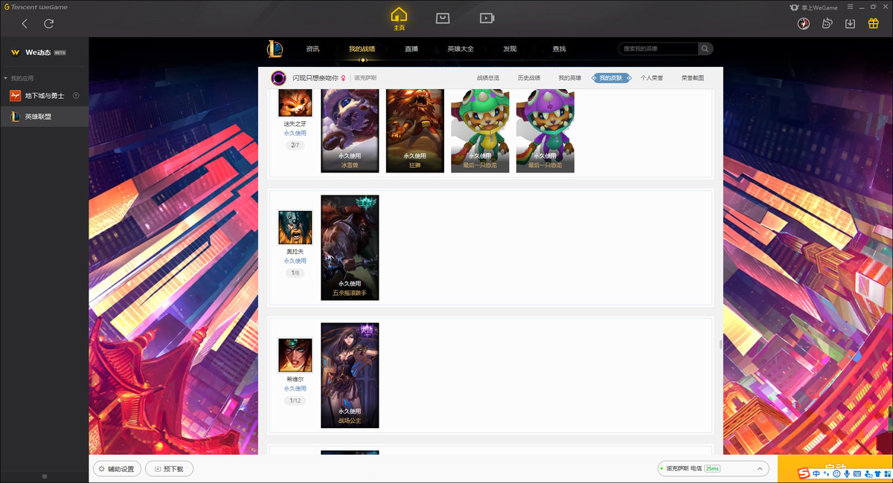This screenshot has width=893, height=483.
Task: Open the 战场公主 skin card
Action: coord(350,375)
